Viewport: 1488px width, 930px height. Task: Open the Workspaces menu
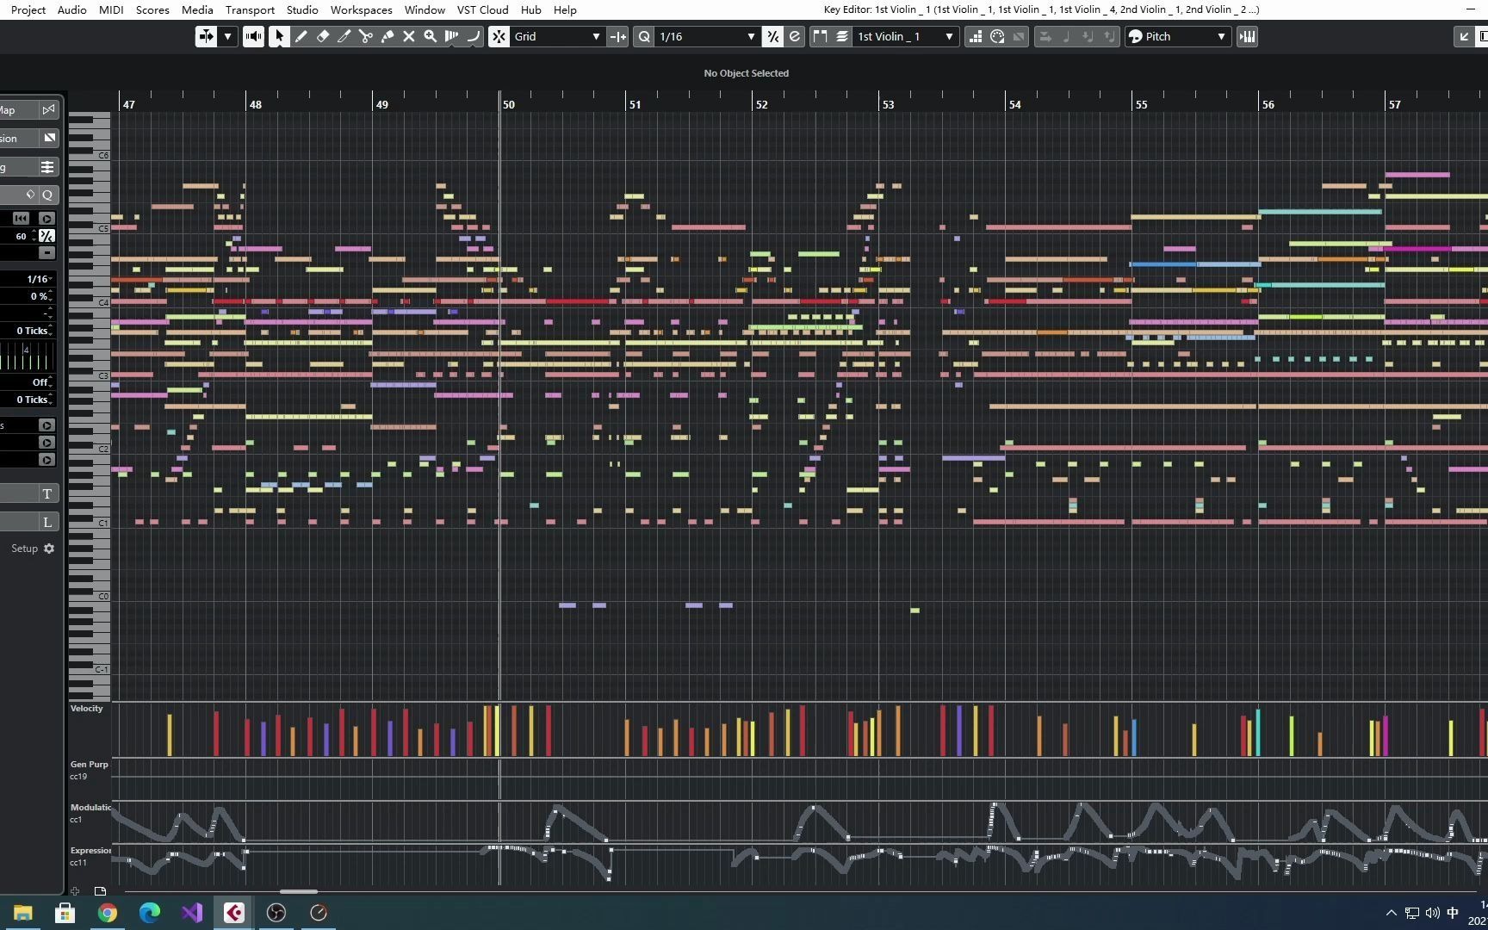click(361, 9)
